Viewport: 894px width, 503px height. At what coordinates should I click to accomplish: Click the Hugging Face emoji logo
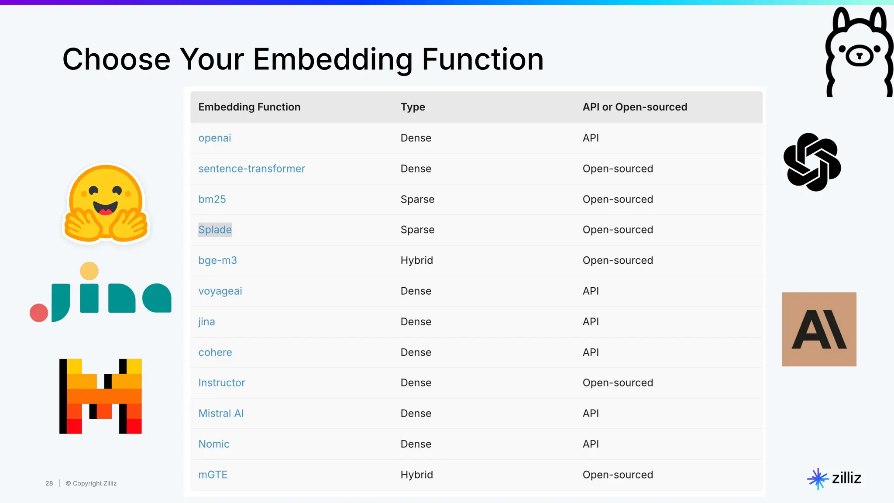click(106, 203)
